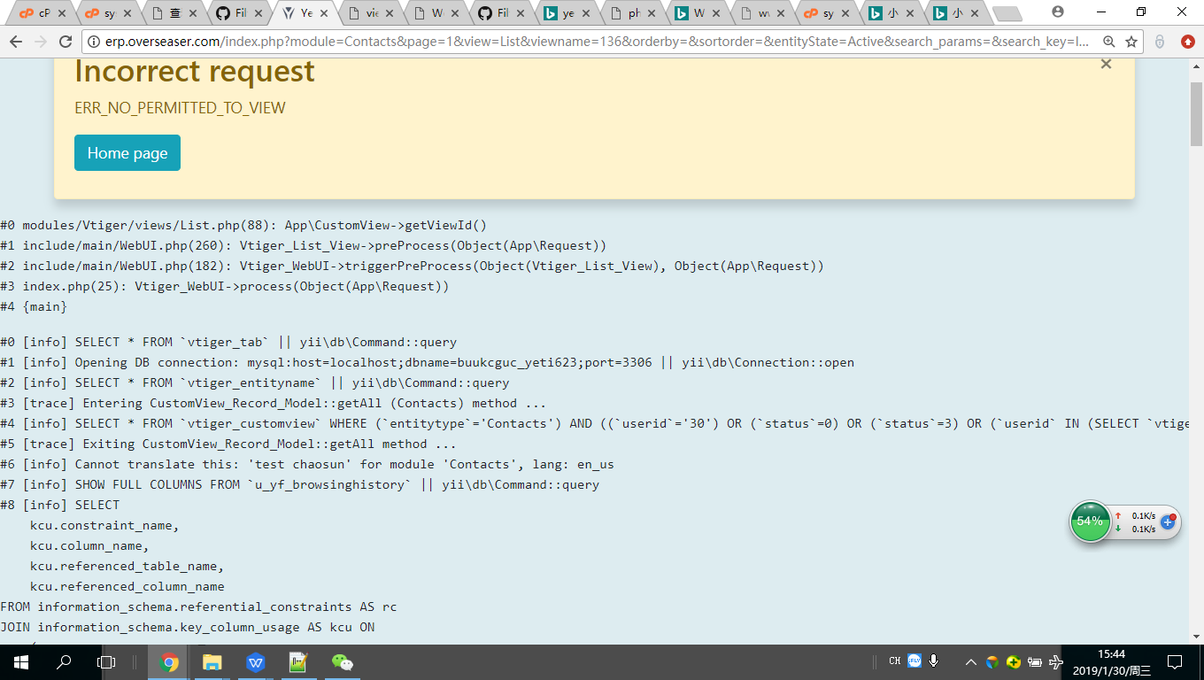
Task: Expand hidden system tray icons chevron
Action: [971, 661]
